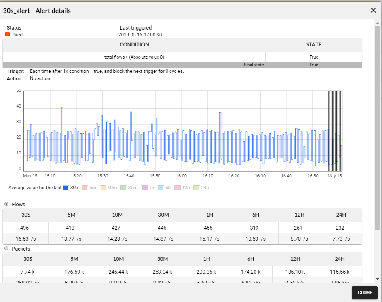The image size is (382, 302).
Task: Click the CLOSE button
Action: coord(364,292)
